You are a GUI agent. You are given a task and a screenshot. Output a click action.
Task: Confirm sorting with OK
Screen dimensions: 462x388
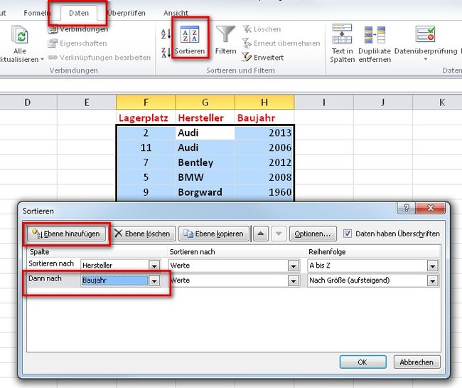(362, 362)
